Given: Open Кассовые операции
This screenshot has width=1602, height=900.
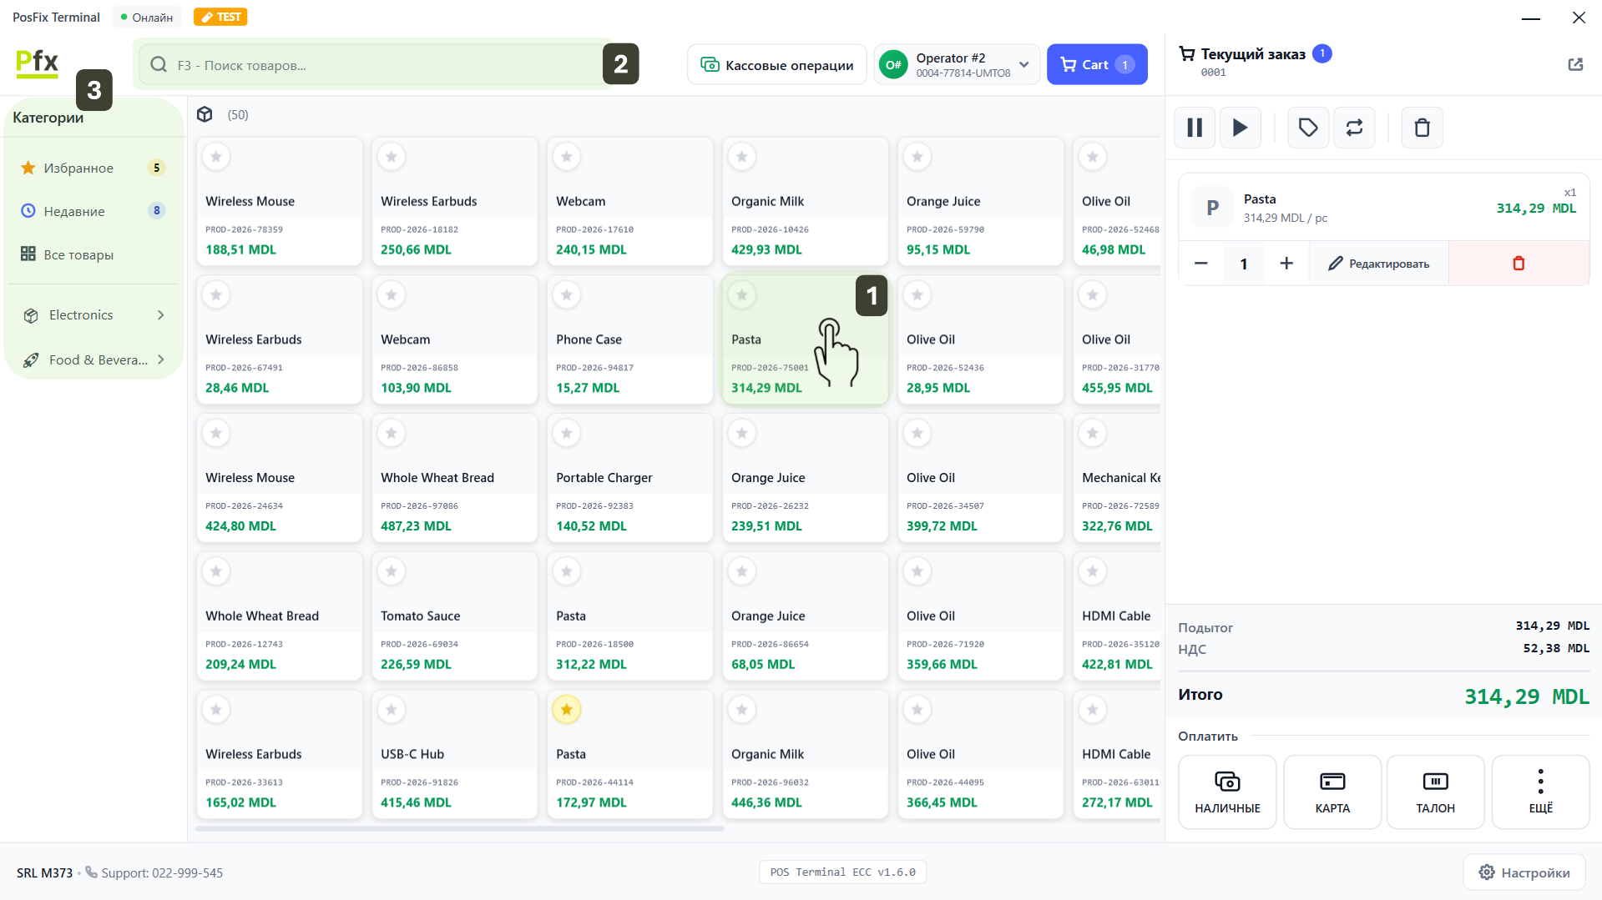Looking at the screenshot, I should (777, 65).
